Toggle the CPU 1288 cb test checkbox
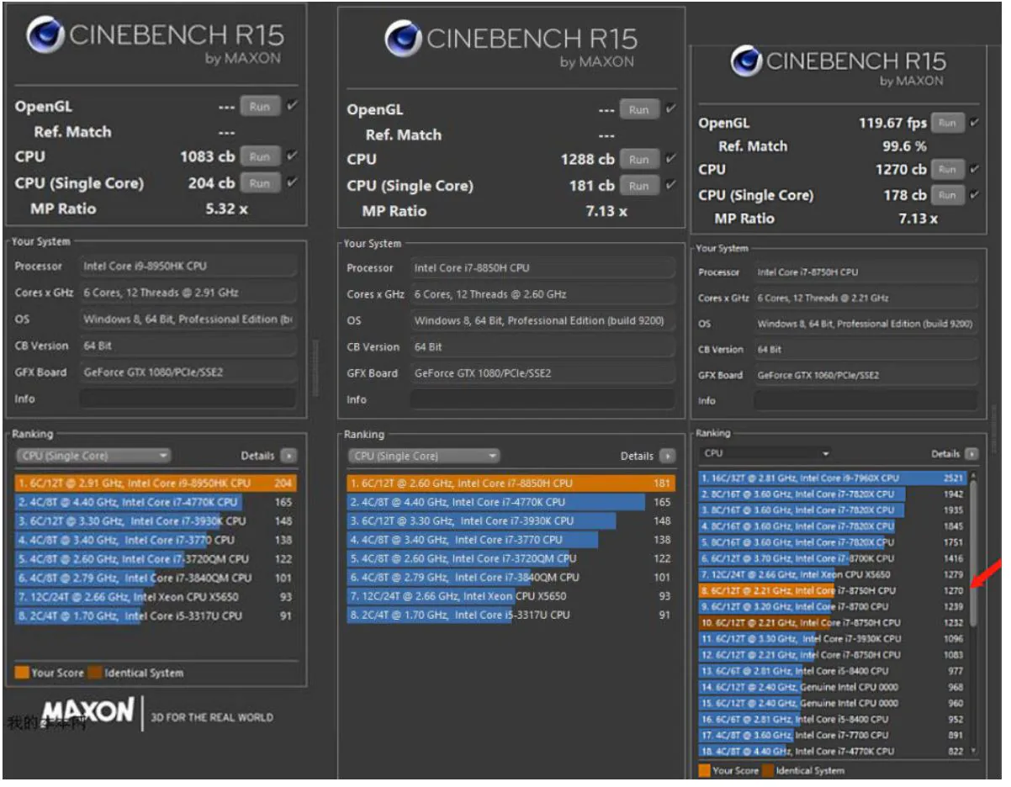1011x787 pixels. tap(670, 158)
